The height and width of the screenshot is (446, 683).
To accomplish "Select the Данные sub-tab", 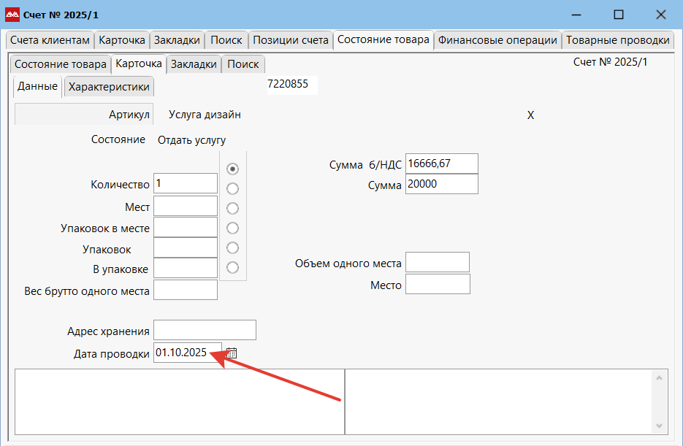I will (37, 87).
